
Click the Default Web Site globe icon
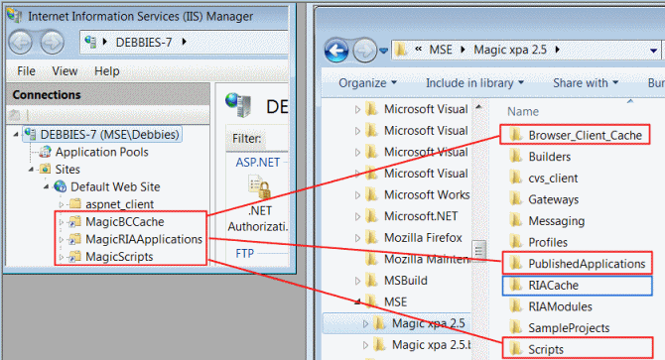point(60,186)
